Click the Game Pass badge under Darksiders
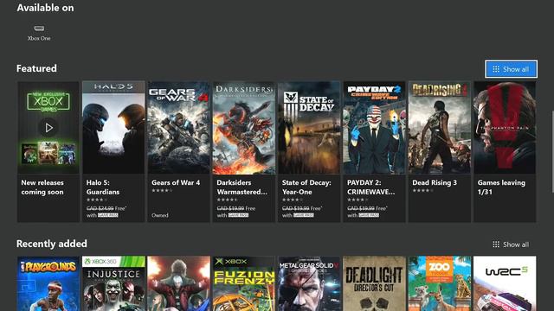 pyautogui.click(x=238, y=215)
